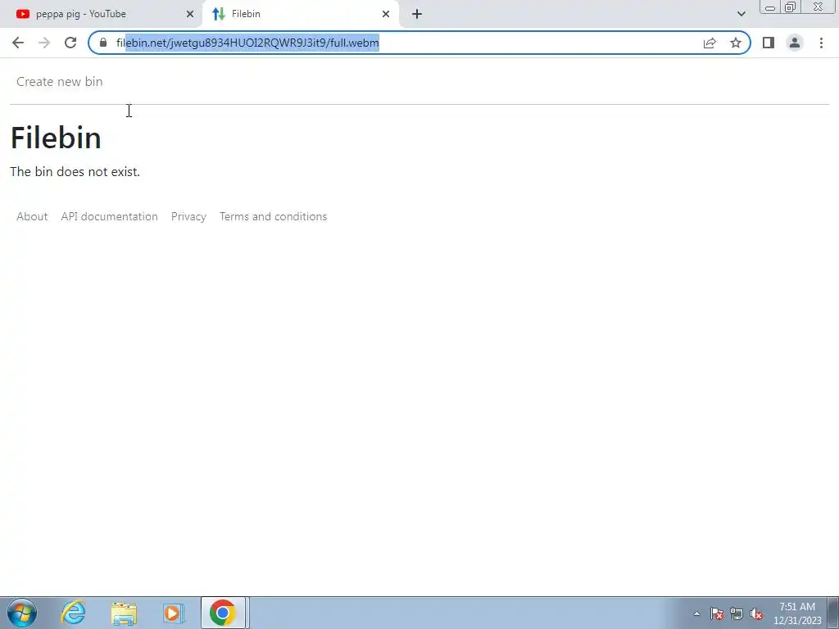This screenshot has height=629, width=839.
Task: Expand the tab search dropdown arrow
Action: tap(741, 14)
